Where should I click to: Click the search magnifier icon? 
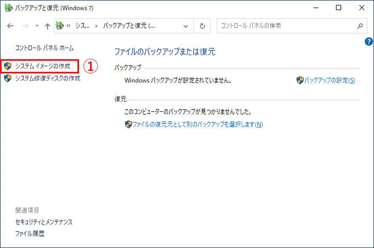click(x=360, y=26)
